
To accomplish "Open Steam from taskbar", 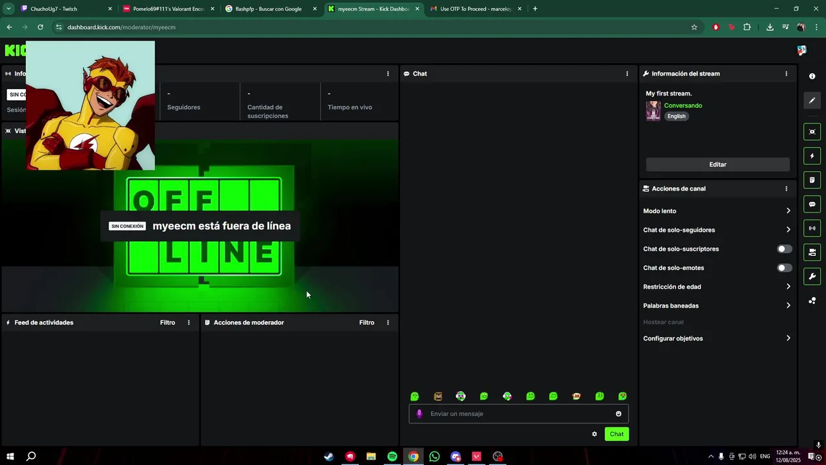I will point(329,457).
